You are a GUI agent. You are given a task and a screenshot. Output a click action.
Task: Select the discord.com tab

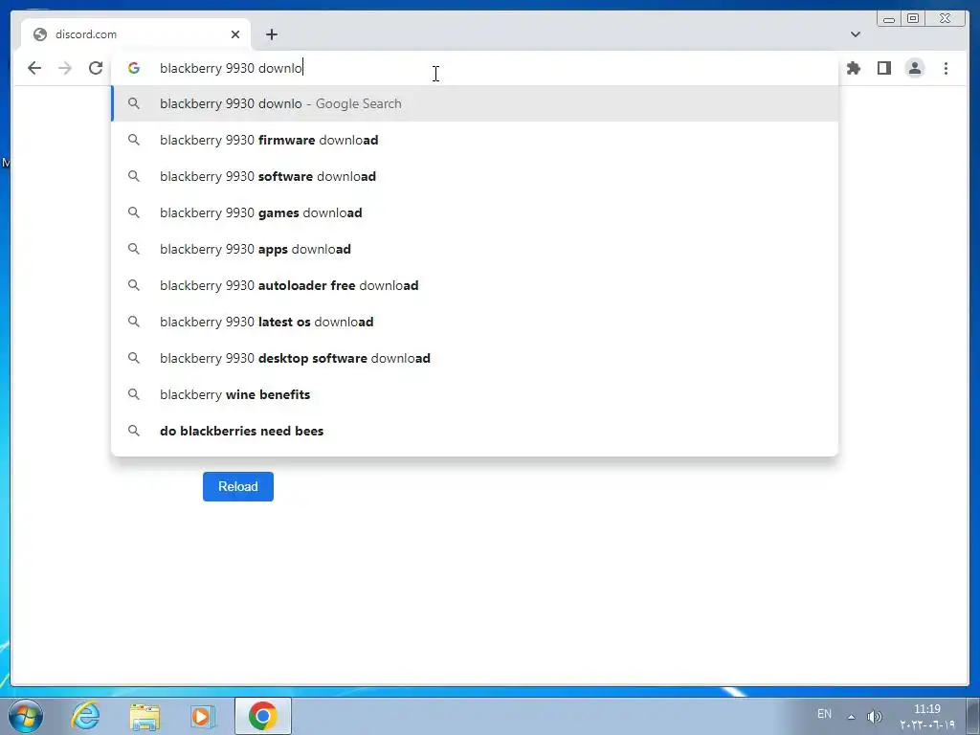[x=136, y=34]
